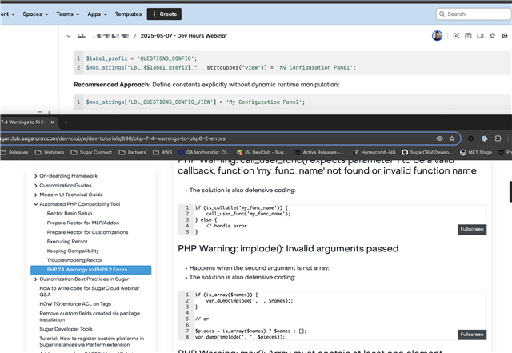Open the Sugar Connect bookmark folder
The height and width of the screenshot is (353, 512).
[x=91, y=152]
